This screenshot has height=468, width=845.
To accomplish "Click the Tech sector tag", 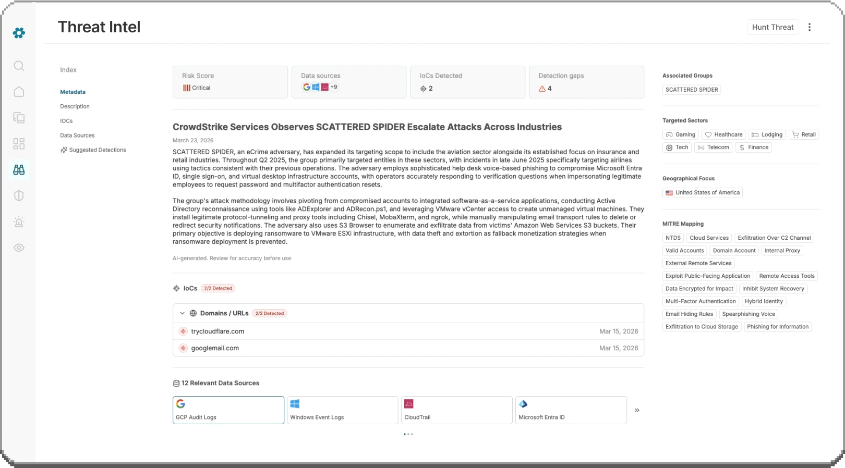I will tap(677, 147).
